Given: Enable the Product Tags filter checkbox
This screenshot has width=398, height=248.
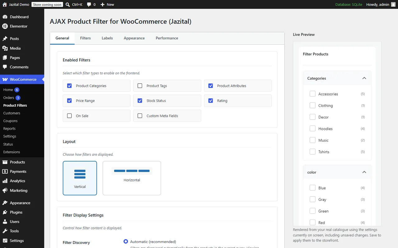Looking at the screenshot, I should point(140,86).
